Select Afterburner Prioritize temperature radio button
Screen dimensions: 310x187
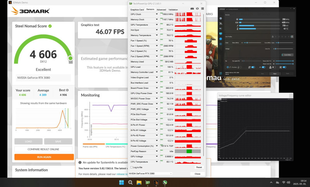point(241,67)
